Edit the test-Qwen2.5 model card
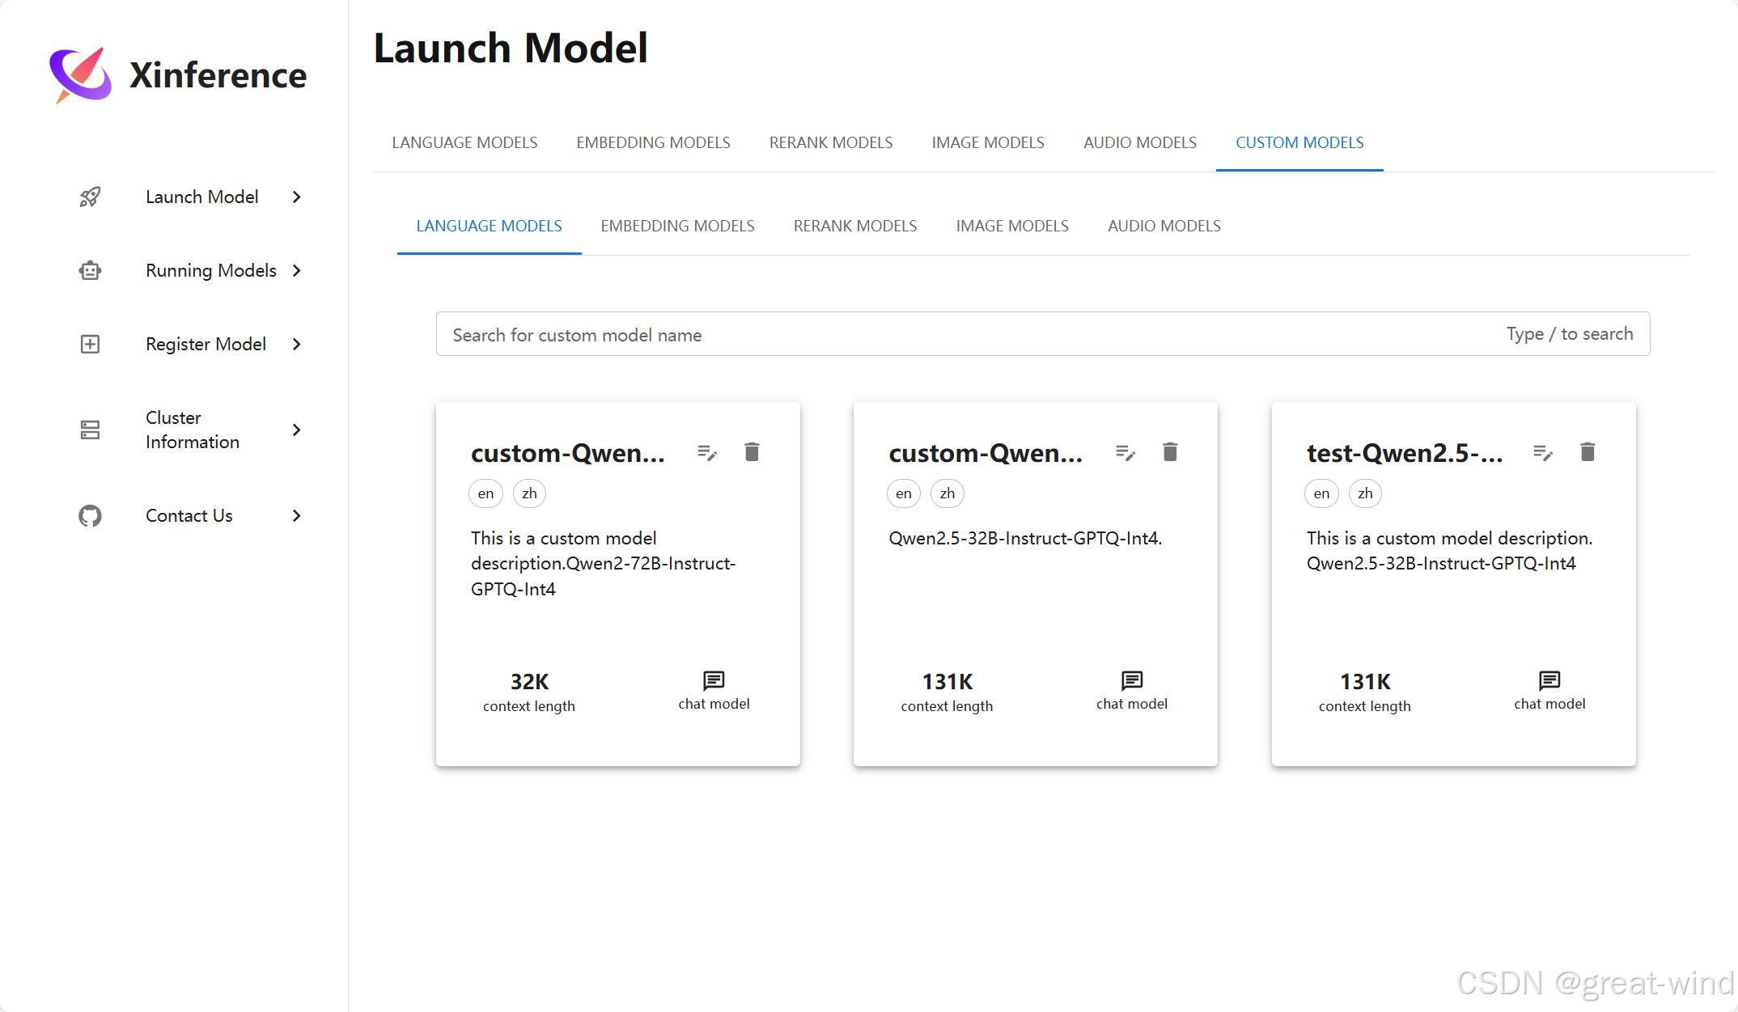The width and height of the screenshot is (1738, 1012). pos(1543,452)
